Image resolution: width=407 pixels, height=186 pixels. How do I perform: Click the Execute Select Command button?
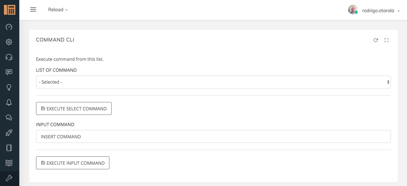click(74, 108)
